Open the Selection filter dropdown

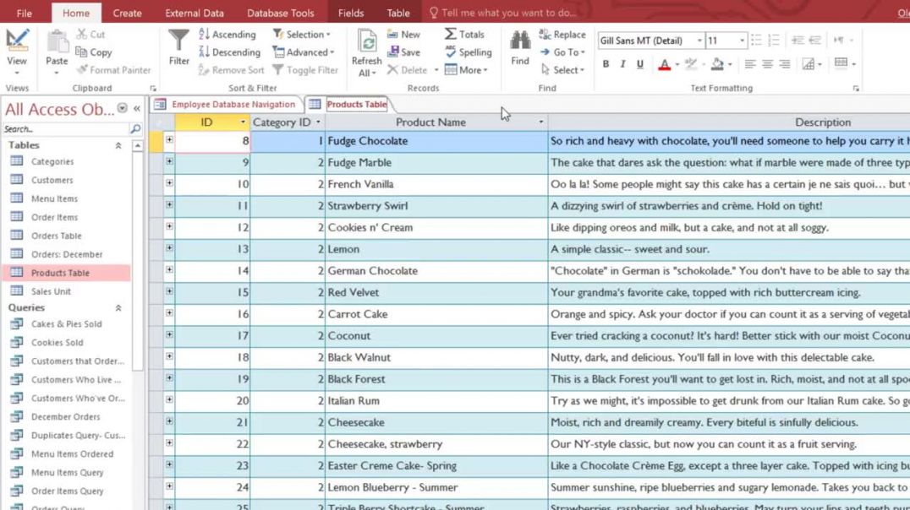click(x=302, y=34)
